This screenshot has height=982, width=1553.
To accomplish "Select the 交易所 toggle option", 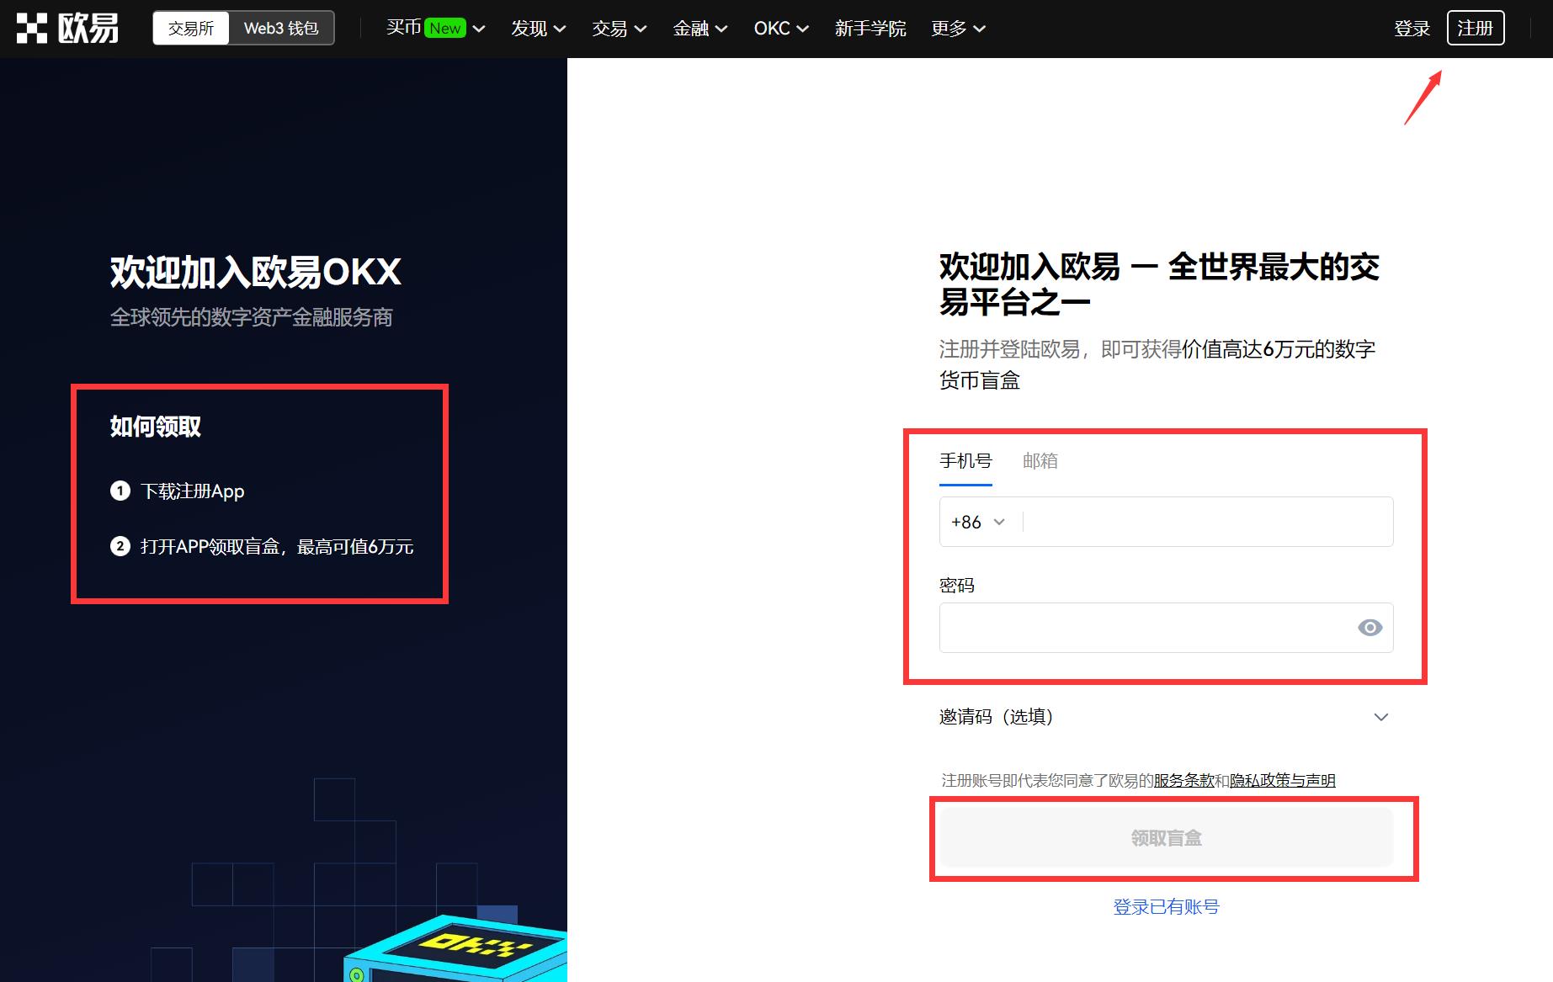I will coord(191,29).
